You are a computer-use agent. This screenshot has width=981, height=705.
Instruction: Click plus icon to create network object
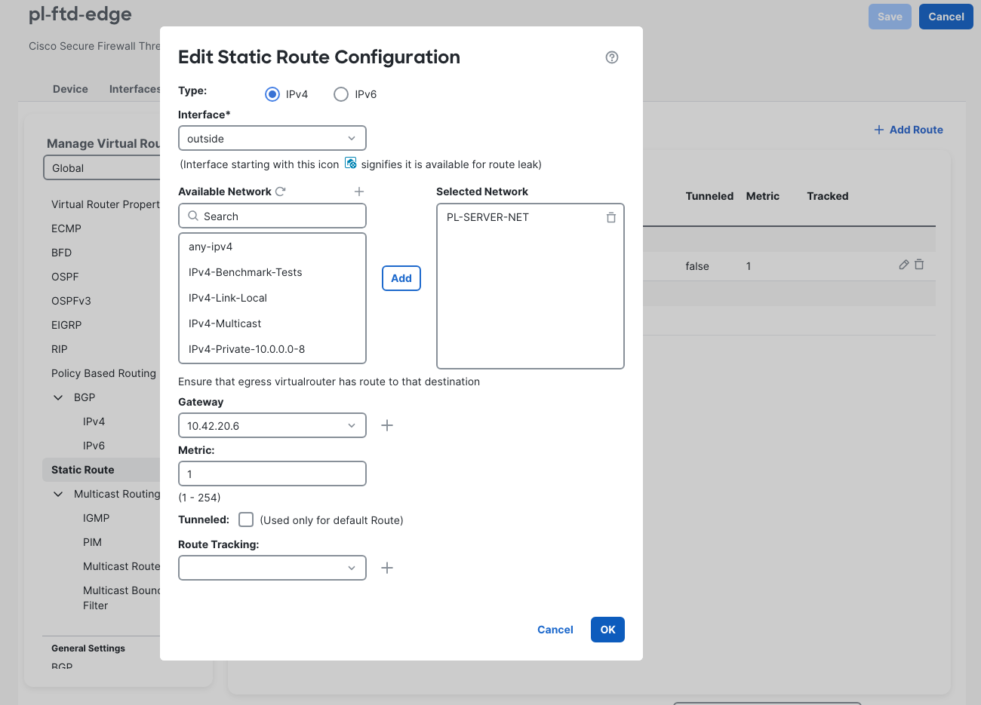(359, 192)
